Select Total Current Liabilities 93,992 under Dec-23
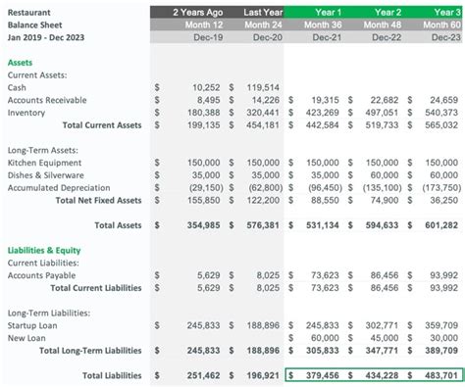The image size is (465, 387). coord(444,288)
